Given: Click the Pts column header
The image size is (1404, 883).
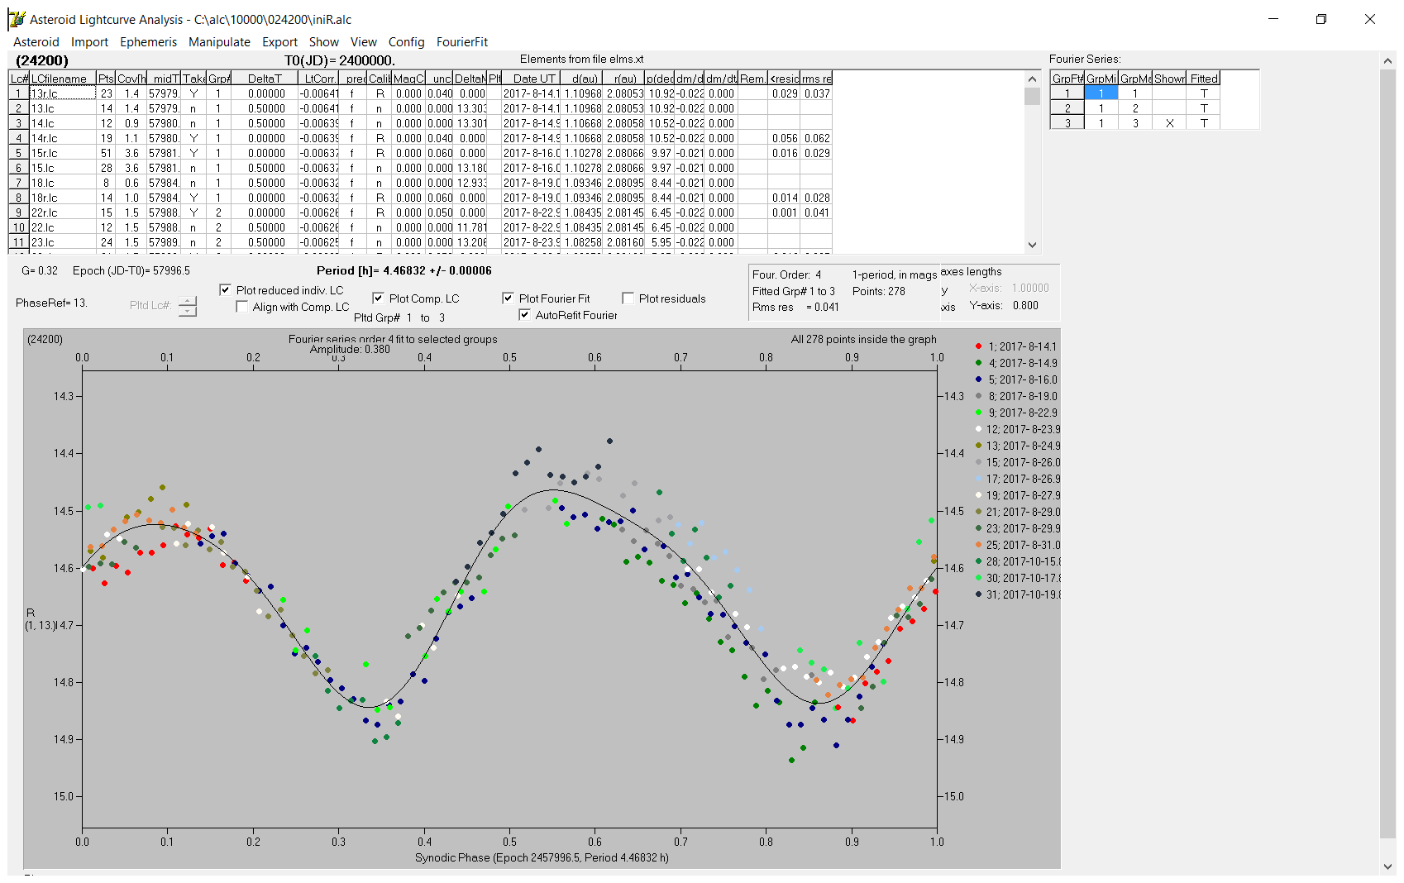Looking at the screenshot, I should pyautogui.click(x=106, y=79).
